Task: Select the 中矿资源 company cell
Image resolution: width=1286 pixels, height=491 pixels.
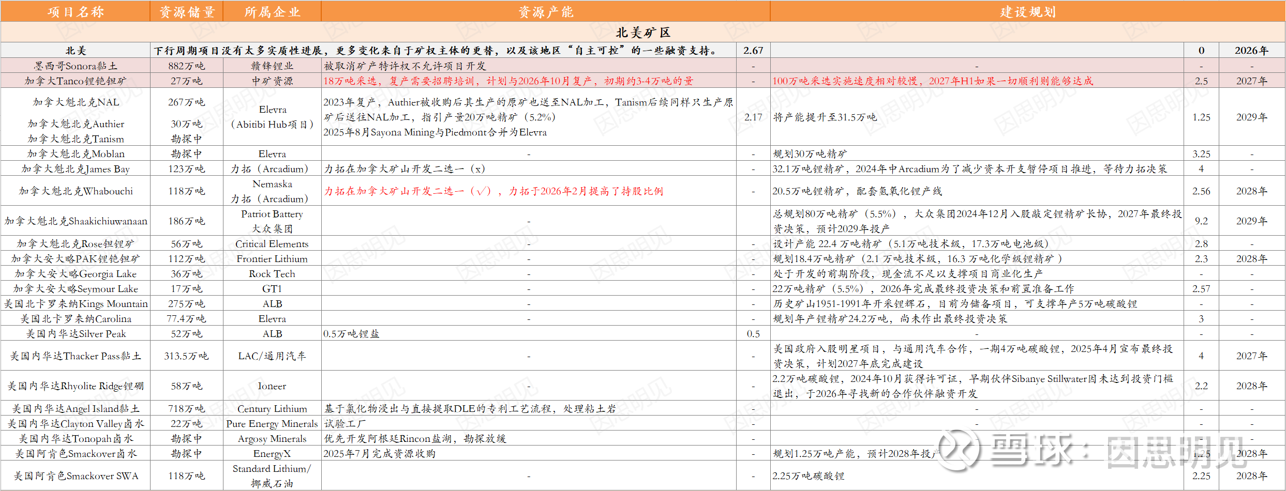Action: point(272,81)
